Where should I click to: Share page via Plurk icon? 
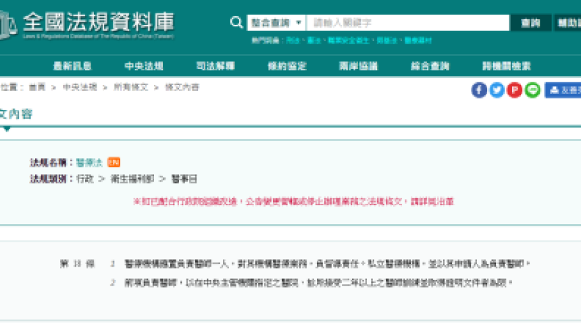515,90
